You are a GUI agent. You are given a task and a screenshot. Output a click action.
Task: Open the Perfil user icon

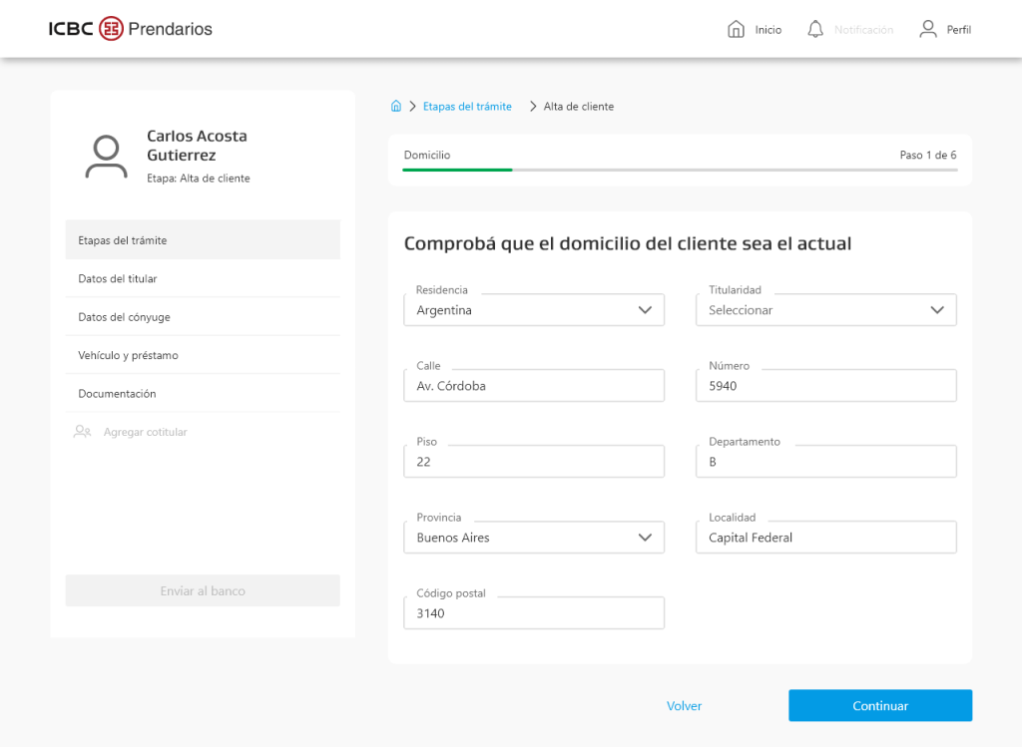928,29
